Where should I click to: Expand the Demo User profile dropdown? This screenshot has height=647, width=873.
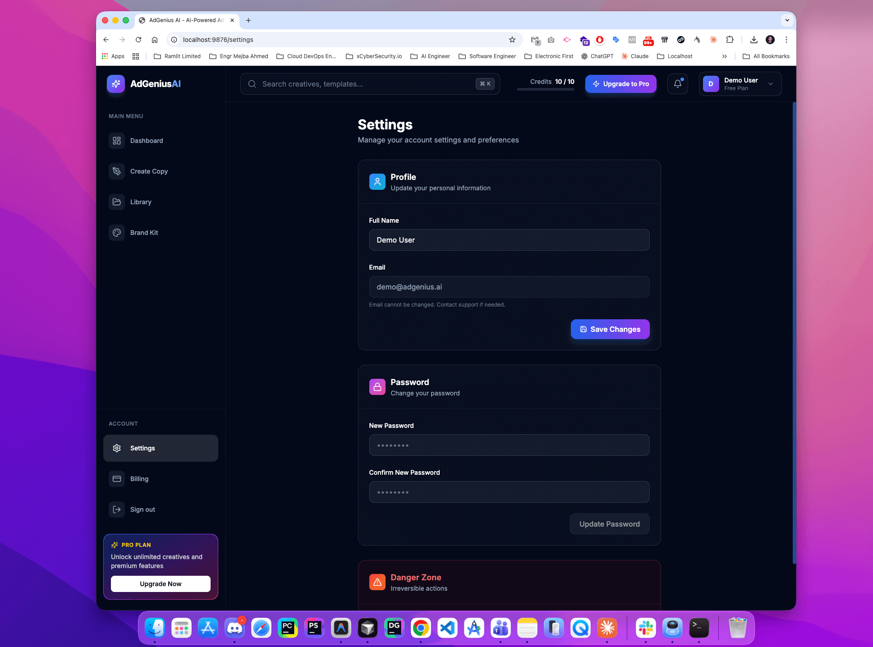pyautogui.click(x=772, y=84)
